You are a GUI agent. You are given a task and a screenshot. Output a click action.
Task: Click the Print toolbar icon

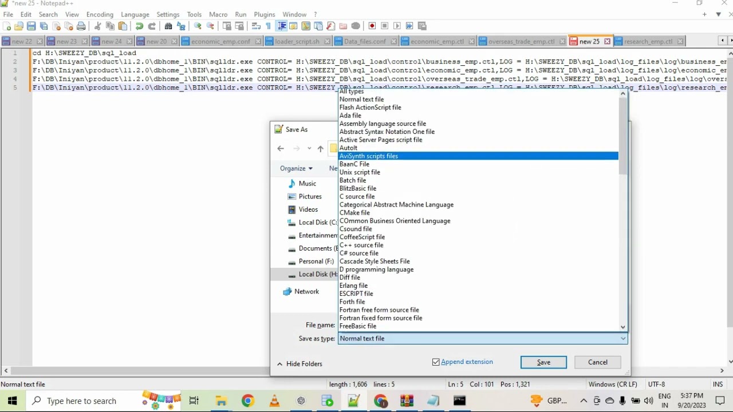[x=81, y=26]
